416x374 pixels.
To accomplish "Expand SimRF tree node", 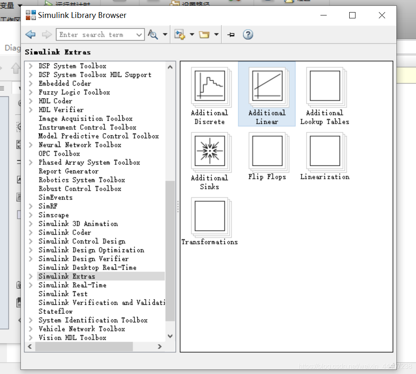I will pos(31,206).
